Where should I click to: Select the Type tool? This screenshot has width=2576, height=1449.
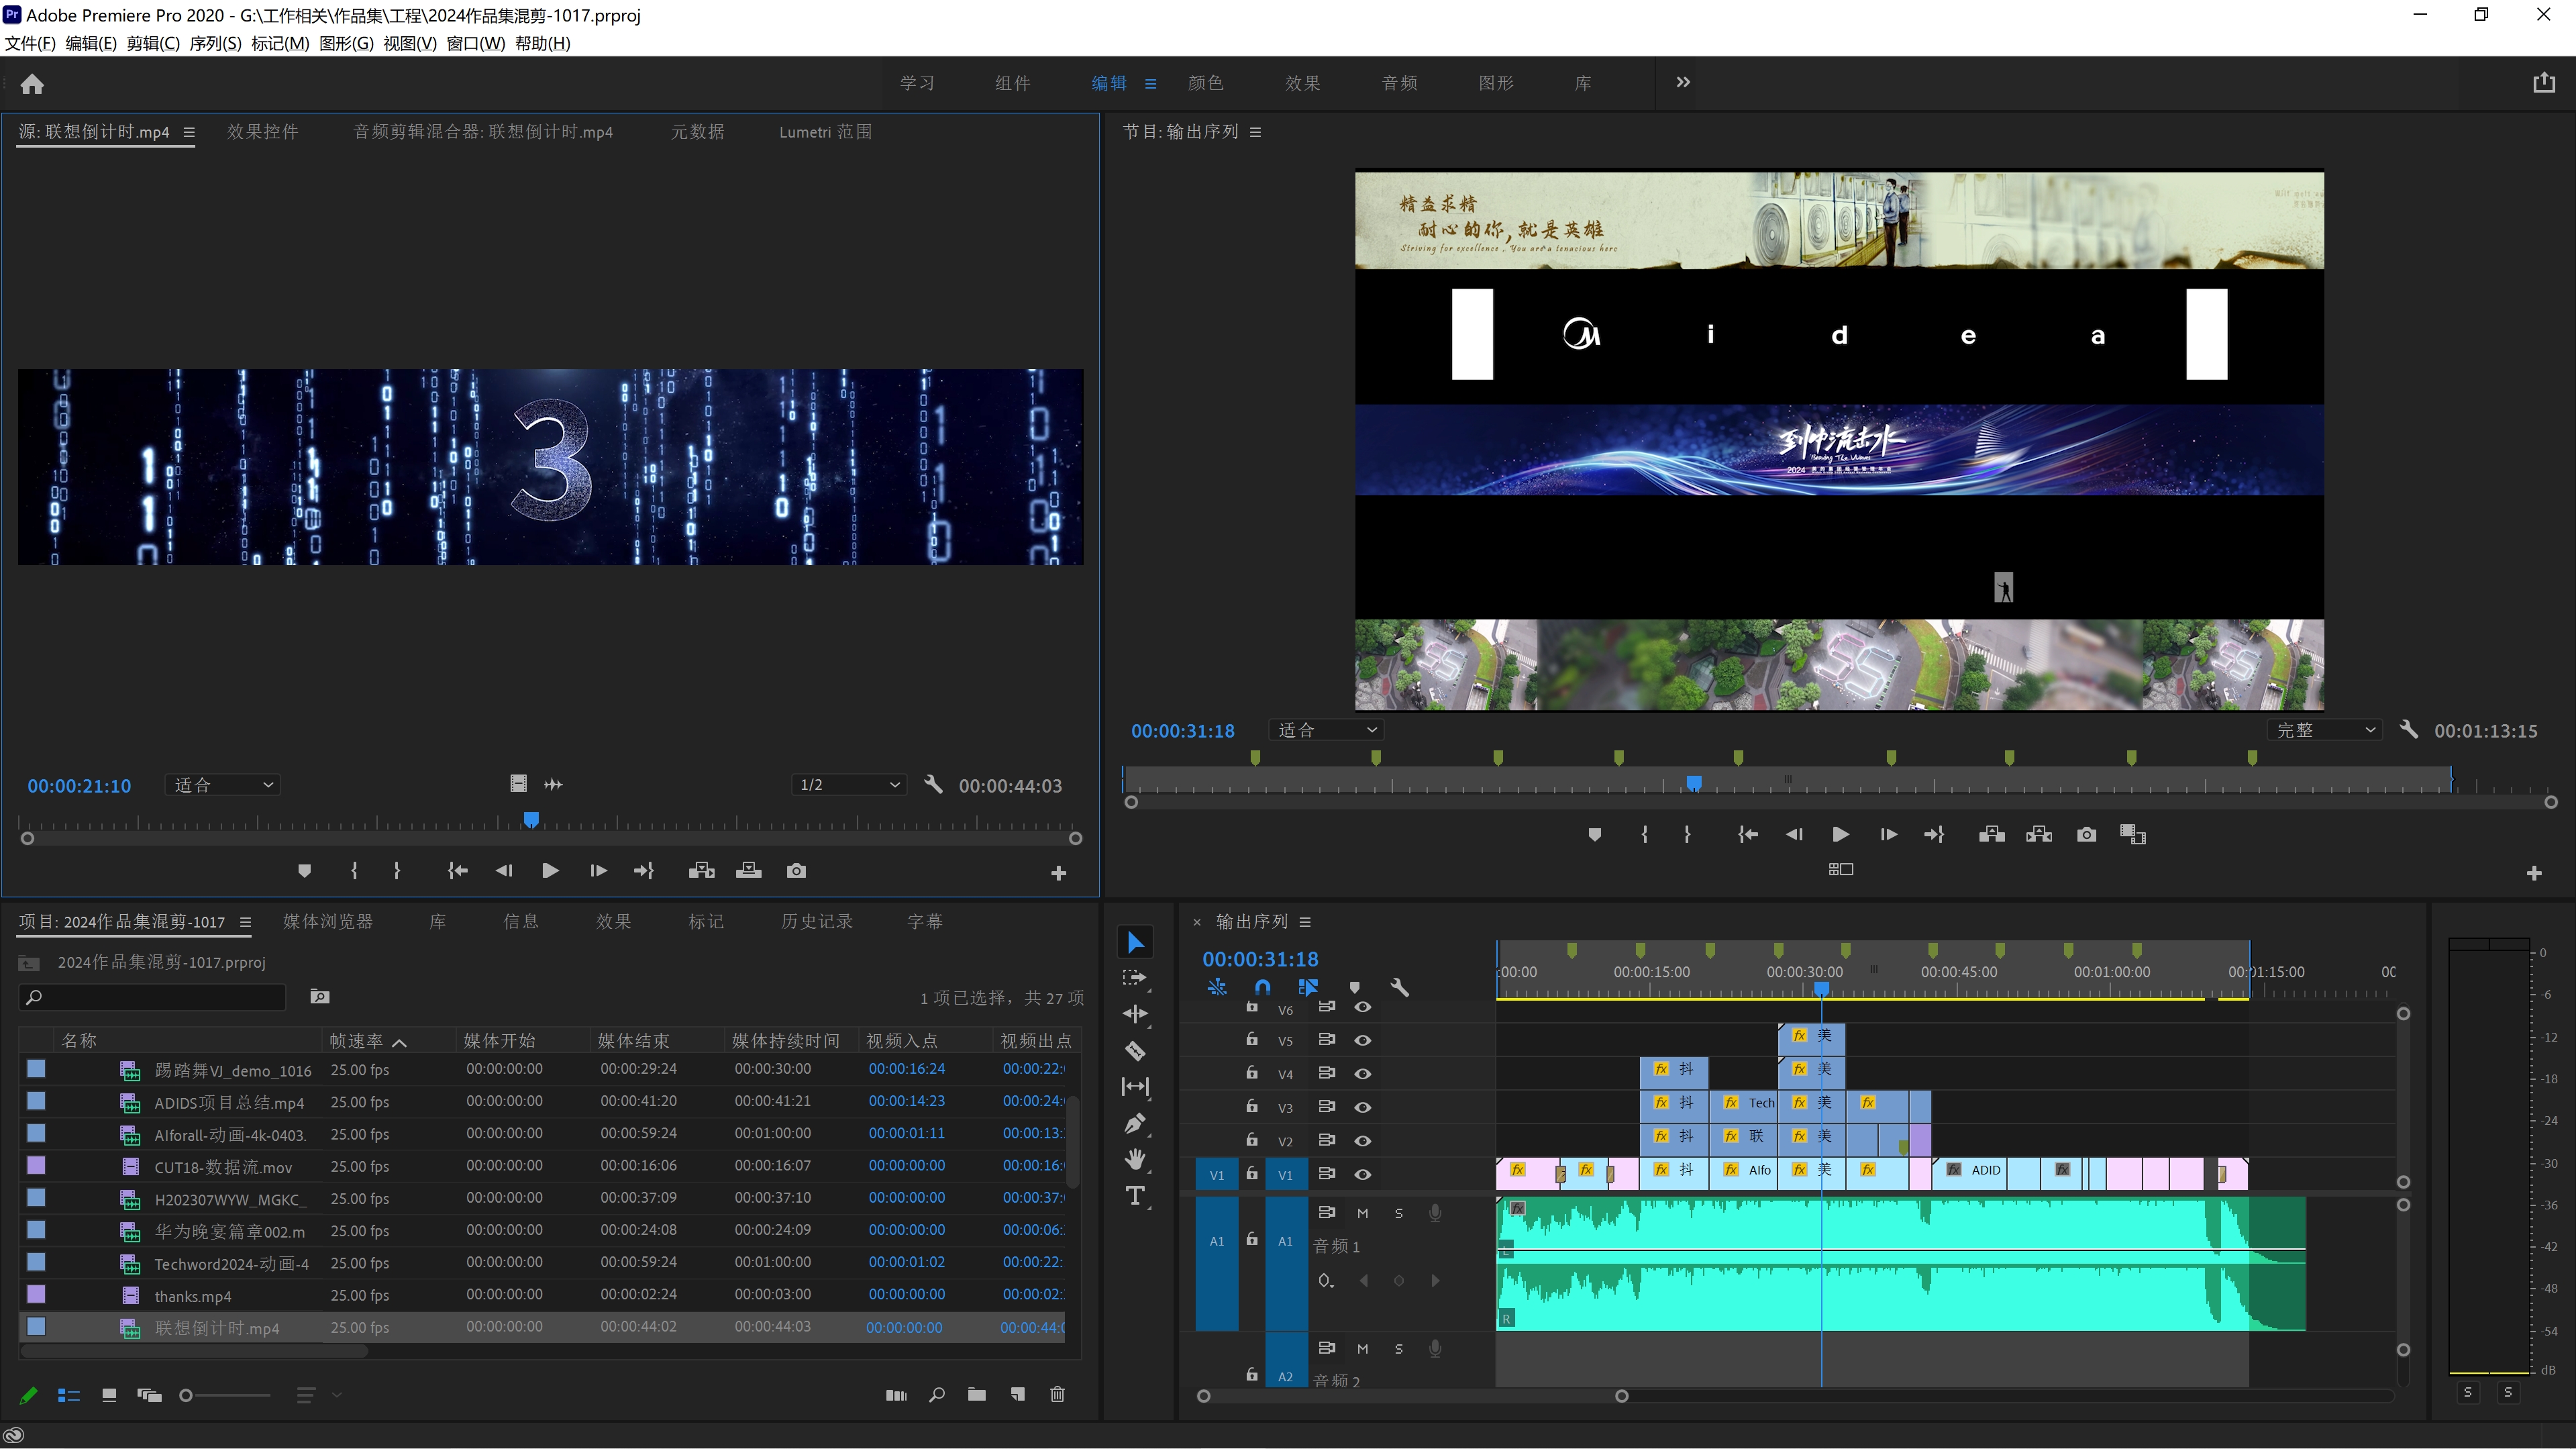coord(1135,1196)
